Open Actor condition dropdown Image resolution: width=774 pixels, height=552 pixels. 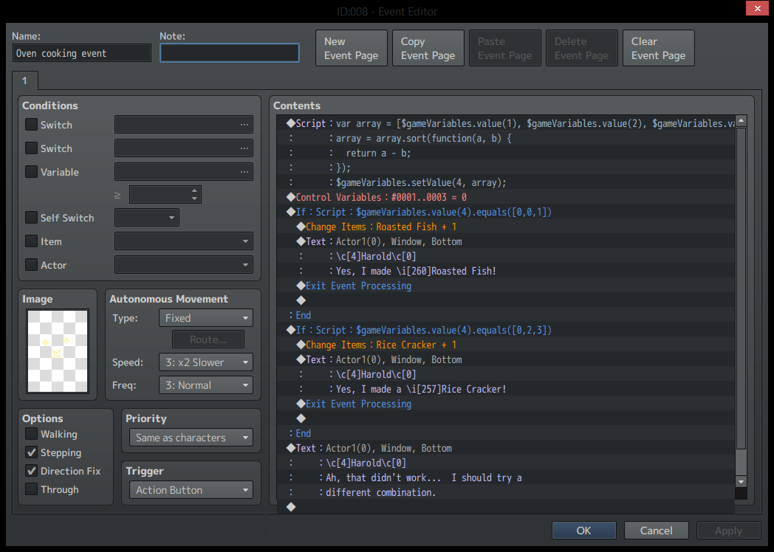(184, 265)
